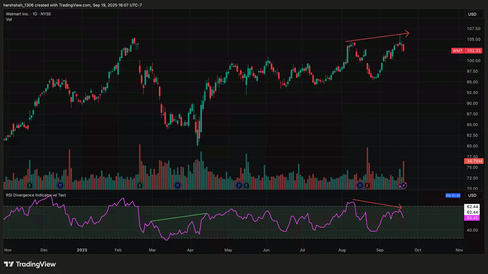488x274 pixels.
Task: Click the Aug label on the time axis
Action: click(x=342, y=250)
